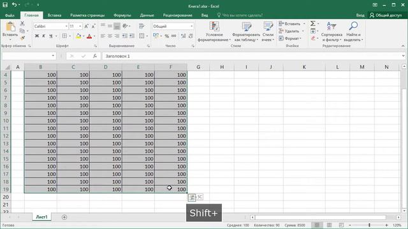Click the large Вставить paste button
The image size is (408, 229).
click(x=10, y=31)
